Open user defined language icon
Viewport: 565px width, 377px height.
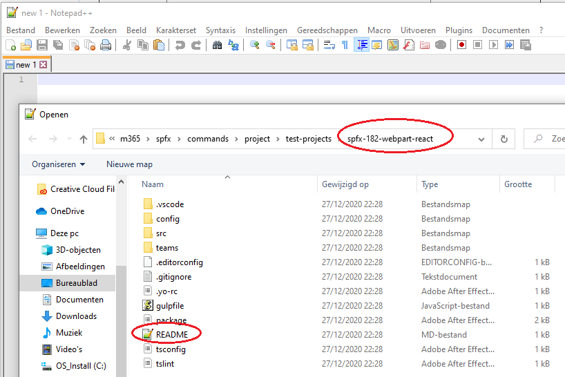point(377,45)
